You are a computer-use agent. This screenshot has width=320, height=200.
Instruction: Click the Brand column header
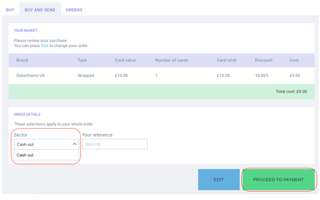(22, 60)
